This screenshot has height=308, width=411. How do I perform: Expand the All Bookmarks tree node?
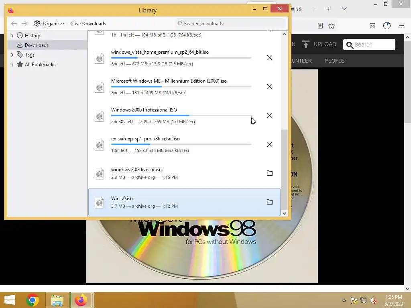(12, 65)
